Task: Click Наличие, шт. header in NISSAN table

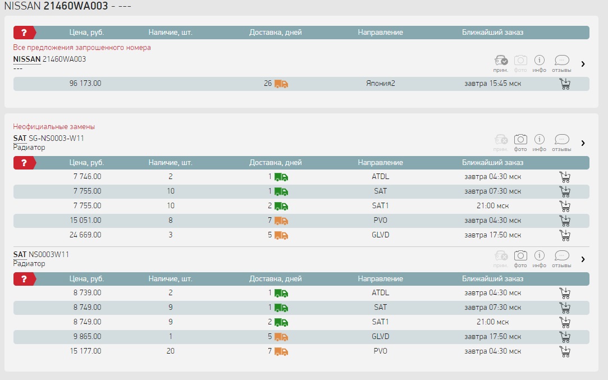Action: pyautogui.click(x=170, y=33)
